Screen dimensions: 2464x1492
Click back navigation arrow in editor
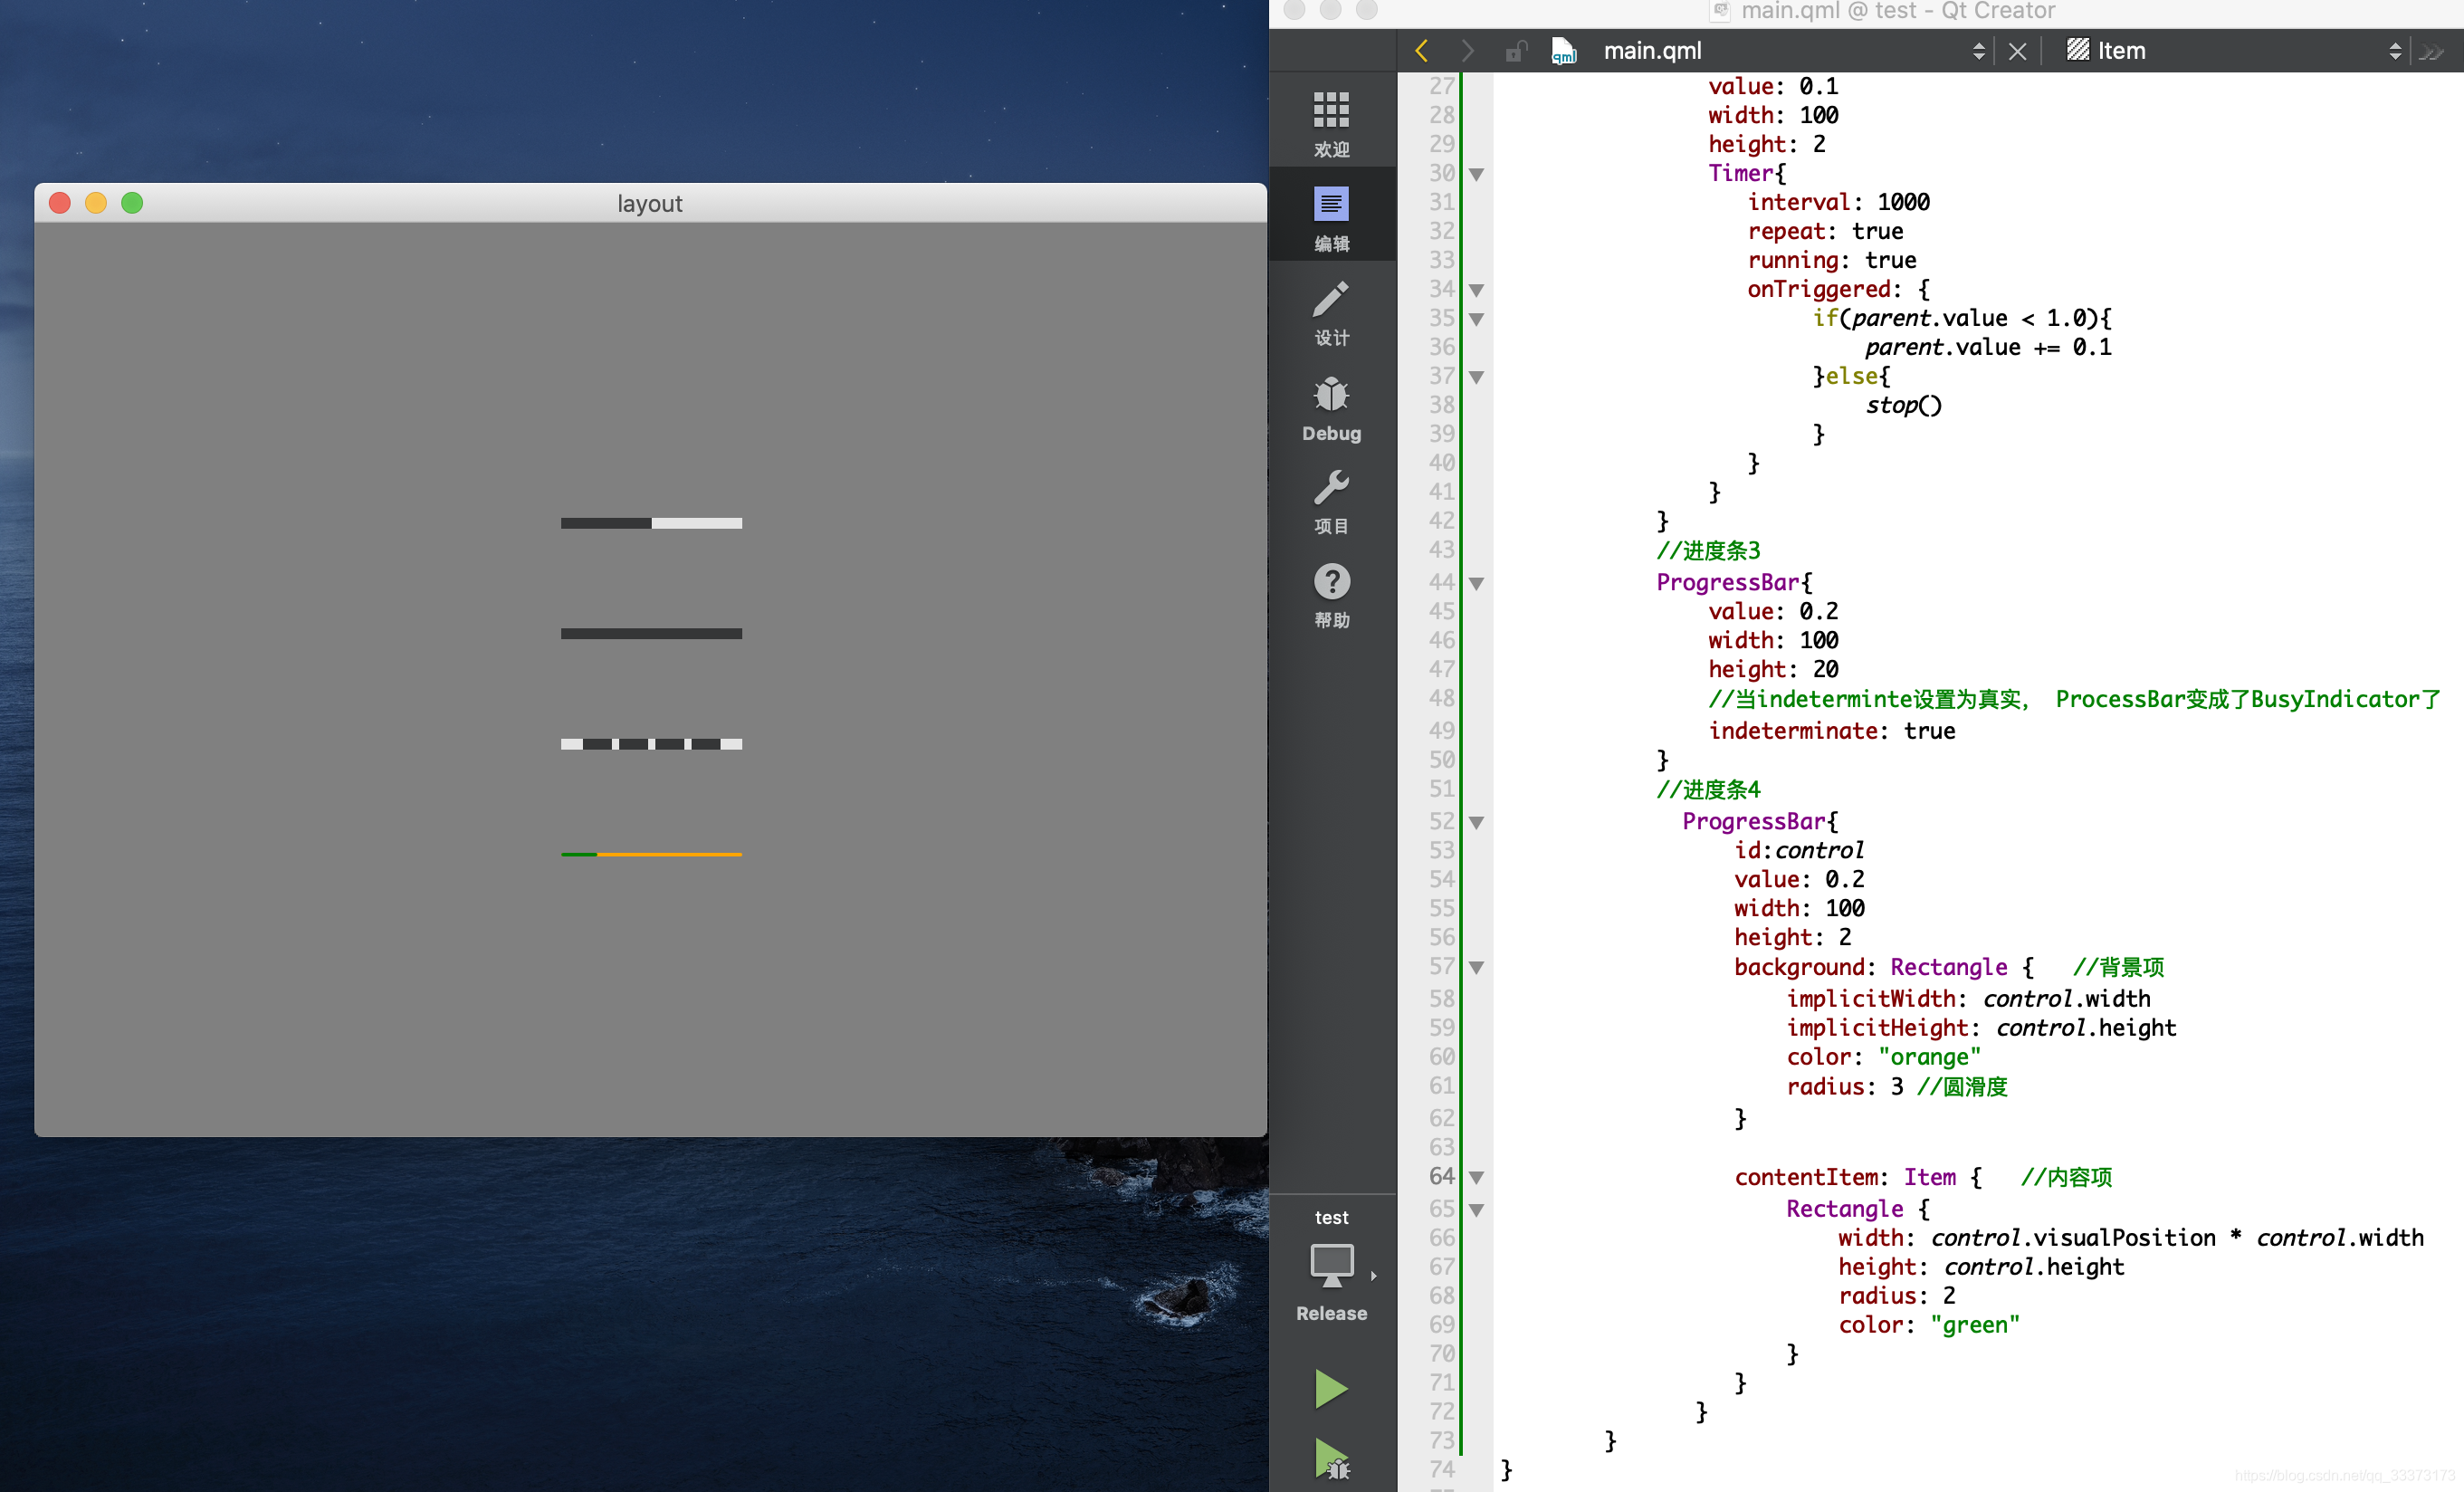click(x=1422, y=47)
